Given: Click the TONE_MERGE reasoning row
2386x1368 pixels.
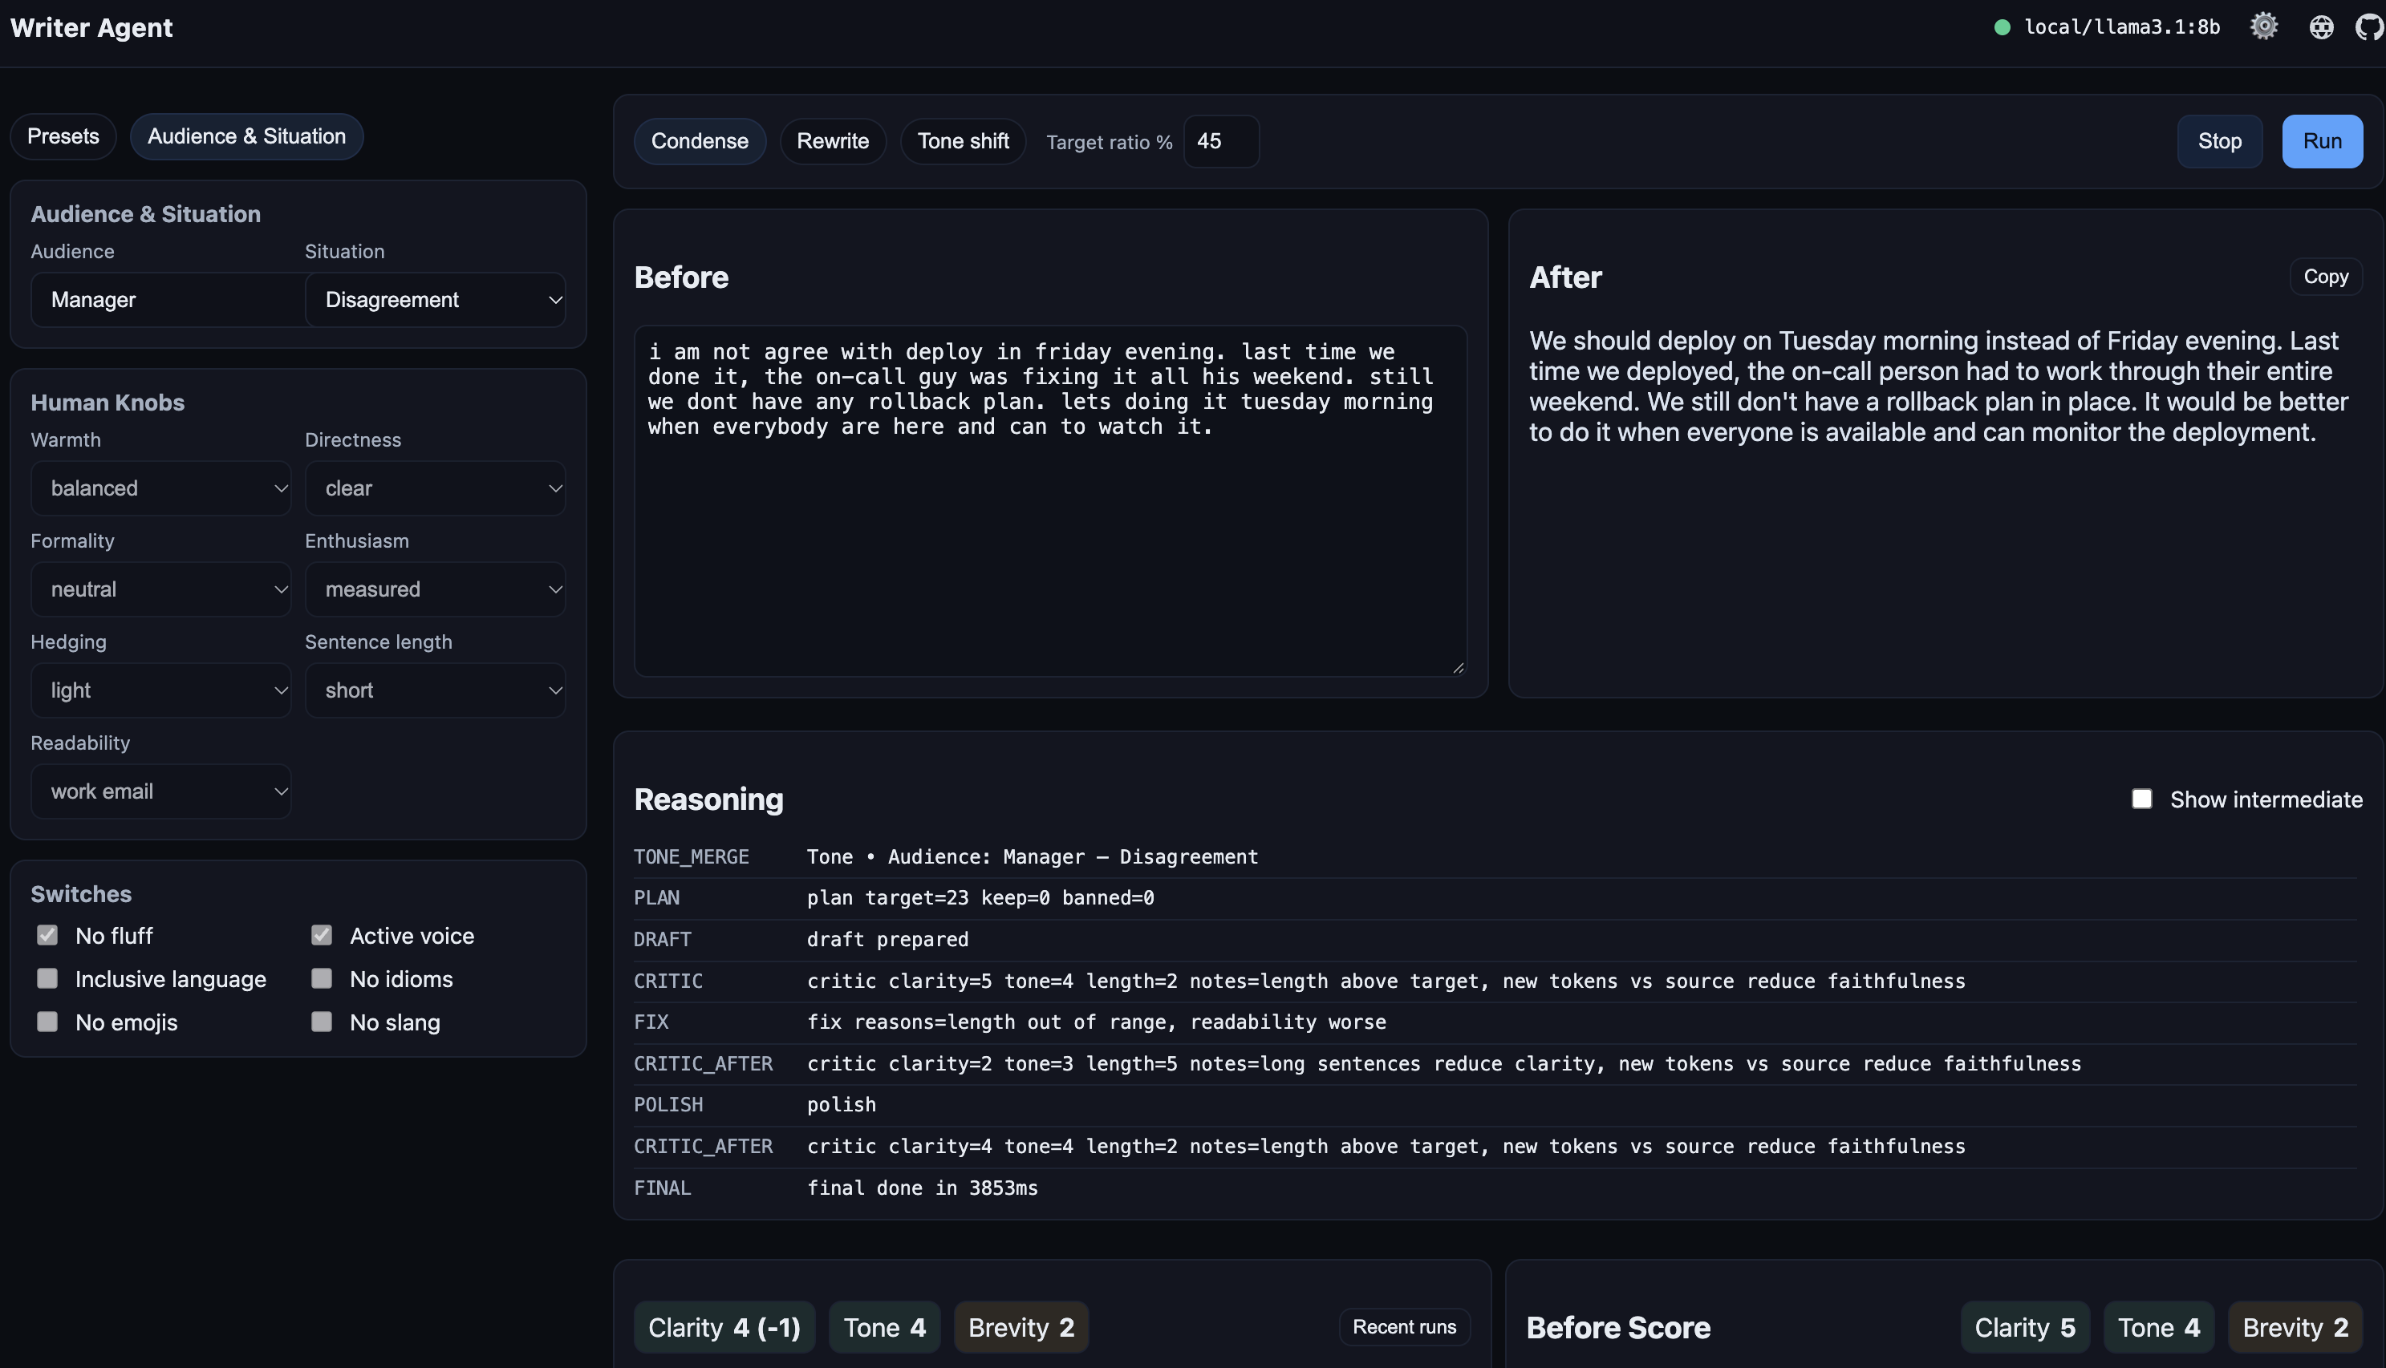Looking at the screenshot, I should point(1494,857).
